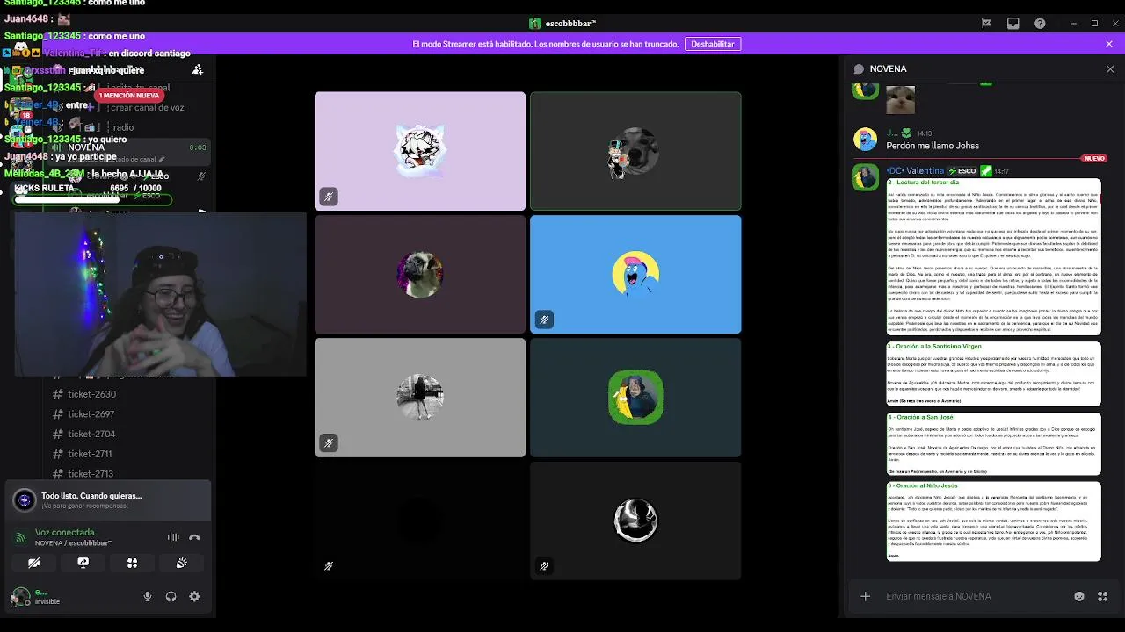
Task: Open the emoji picker
Action: 1079,596
